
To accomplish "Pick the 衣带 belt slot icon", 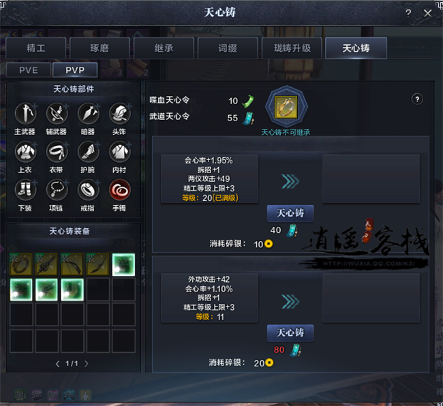I will 57,152.
